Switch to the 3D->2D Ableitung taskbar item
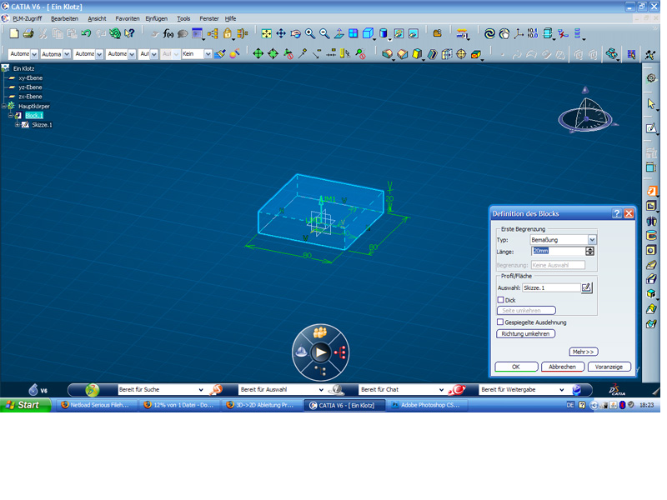 click(x=262, y=405)
